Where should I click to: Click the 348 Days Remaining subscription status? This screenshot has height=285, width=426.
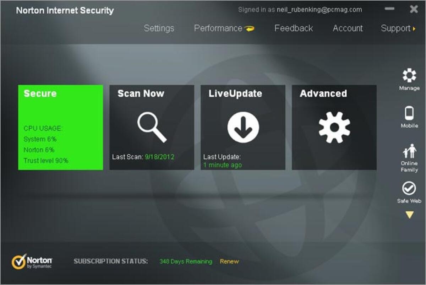pos(186,261)
